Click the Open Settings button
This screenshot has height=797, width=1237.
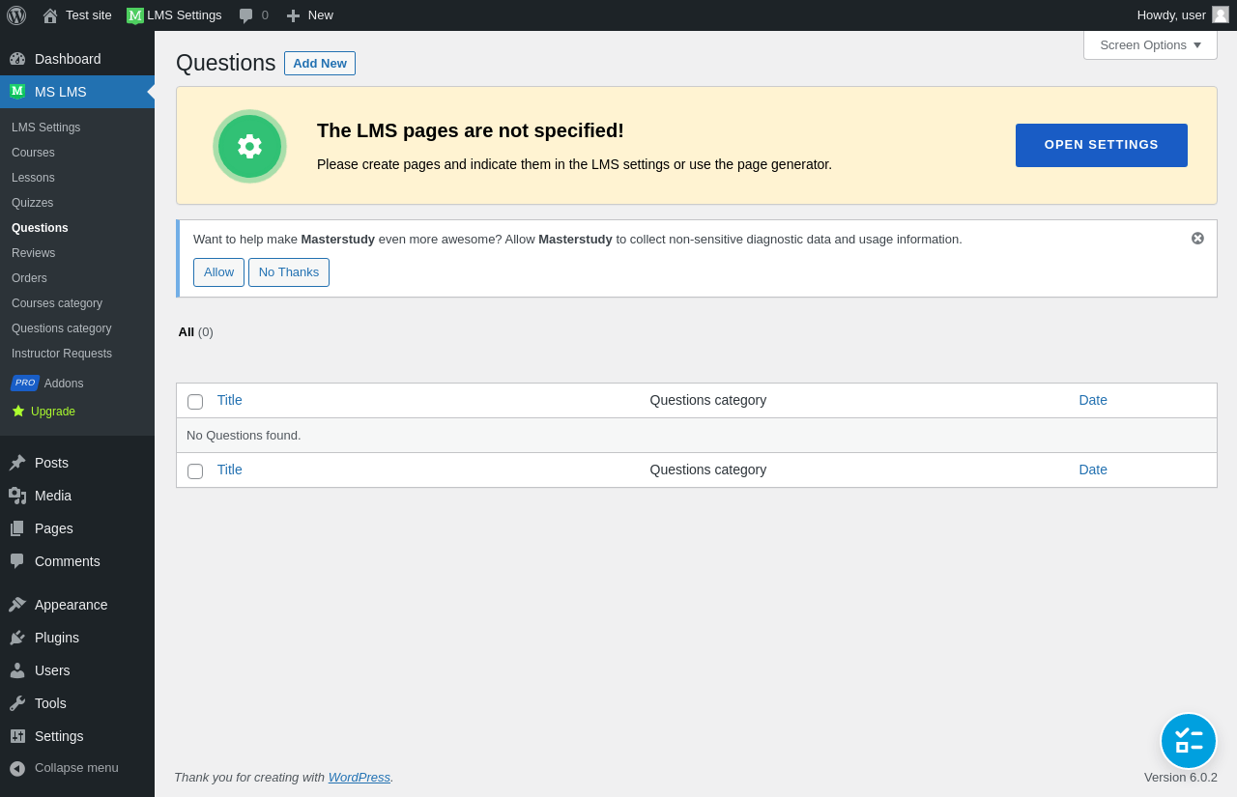click(1101, 145)
